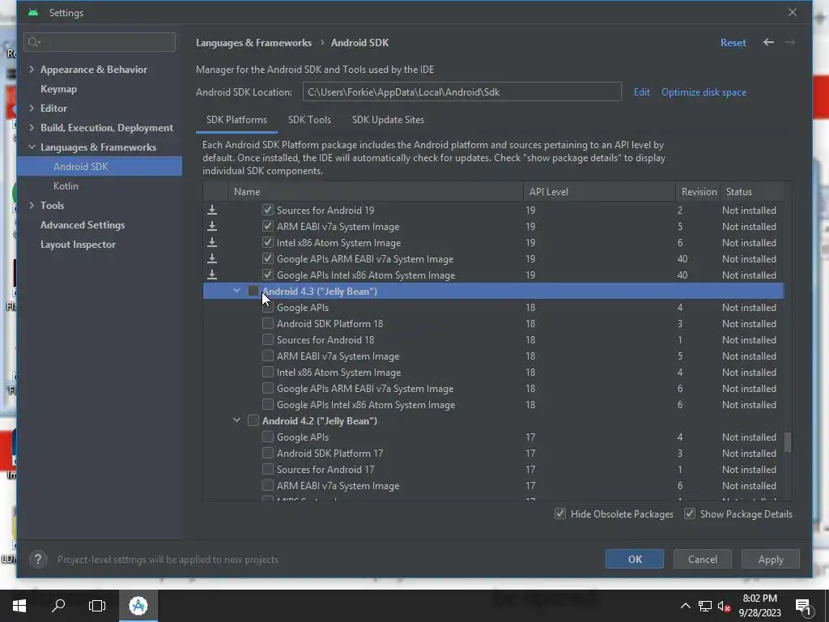Check Android SDK Platform 17
The height and width of the screenshot is (622, 829).
tap(267, 454)
